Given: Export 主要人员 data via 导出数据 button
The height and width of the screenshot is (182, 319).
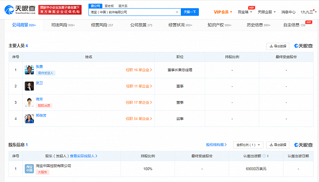Looking at the screenshot, I should click(x=278, y=46).
